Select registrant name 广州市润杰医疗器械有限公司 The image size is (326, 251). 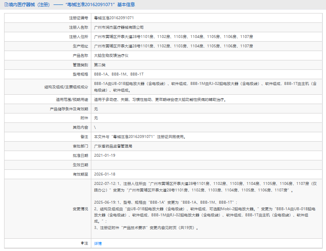coord(119,27)
